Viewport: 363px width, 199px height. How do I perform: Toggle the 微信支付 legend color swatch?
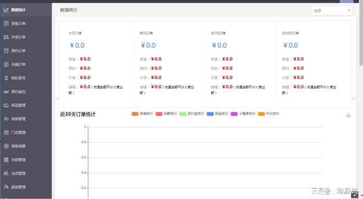point(135,114)
